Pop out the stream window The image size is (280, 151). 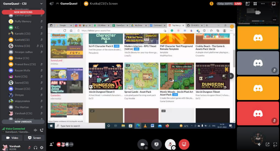[x=267, y=144]
